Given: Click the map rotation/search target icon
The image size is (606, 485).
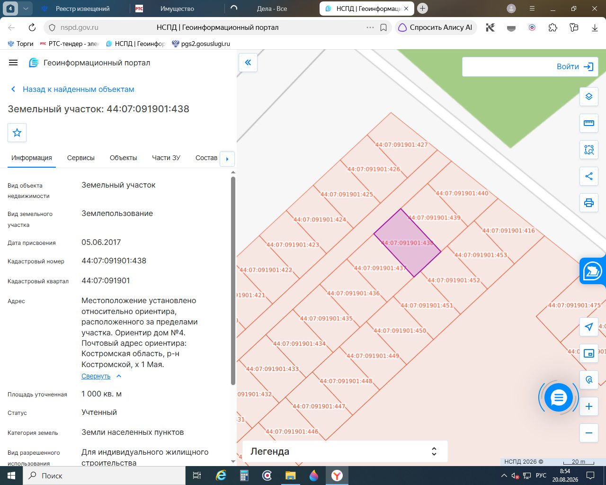Looking at the screenshot, I should pos(589,380).
